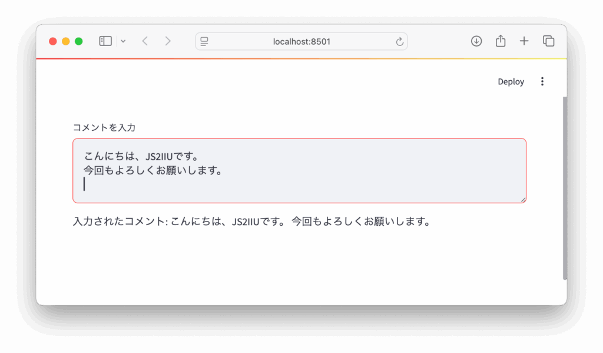Show the Safari sidebar
Screen dimensions: 603x353
tap(105, 41)
